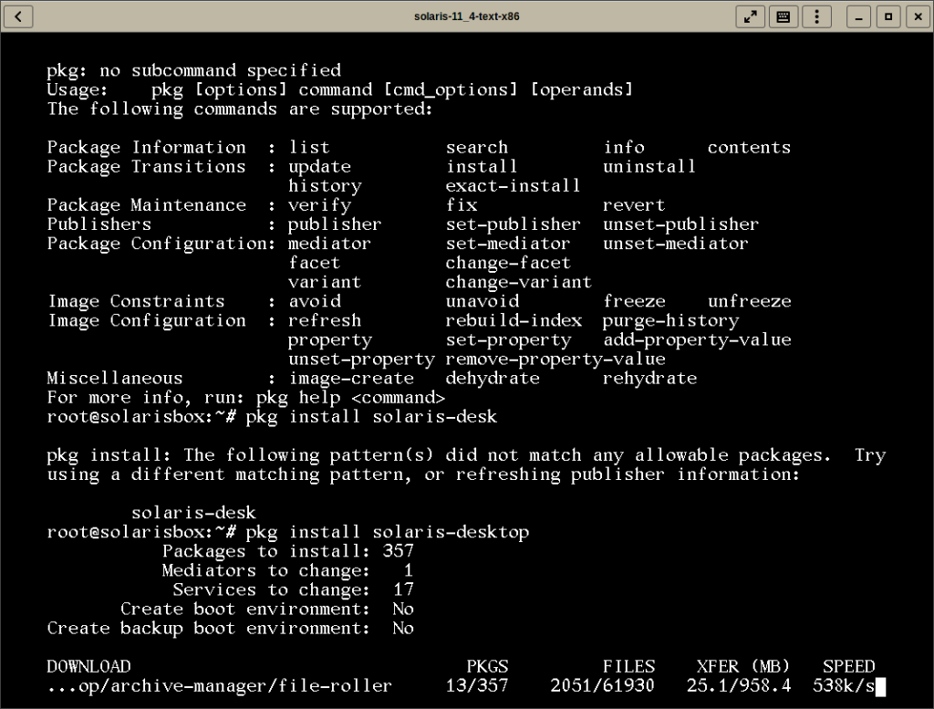Minimize the solaris-11_4-text-x86 window
934x709 pixels.
(x=858, y=16)
